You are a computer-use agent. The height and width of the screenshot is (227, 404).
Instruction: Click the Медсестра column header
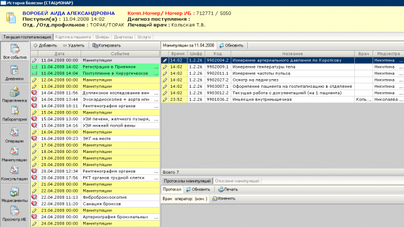(388, 54)
